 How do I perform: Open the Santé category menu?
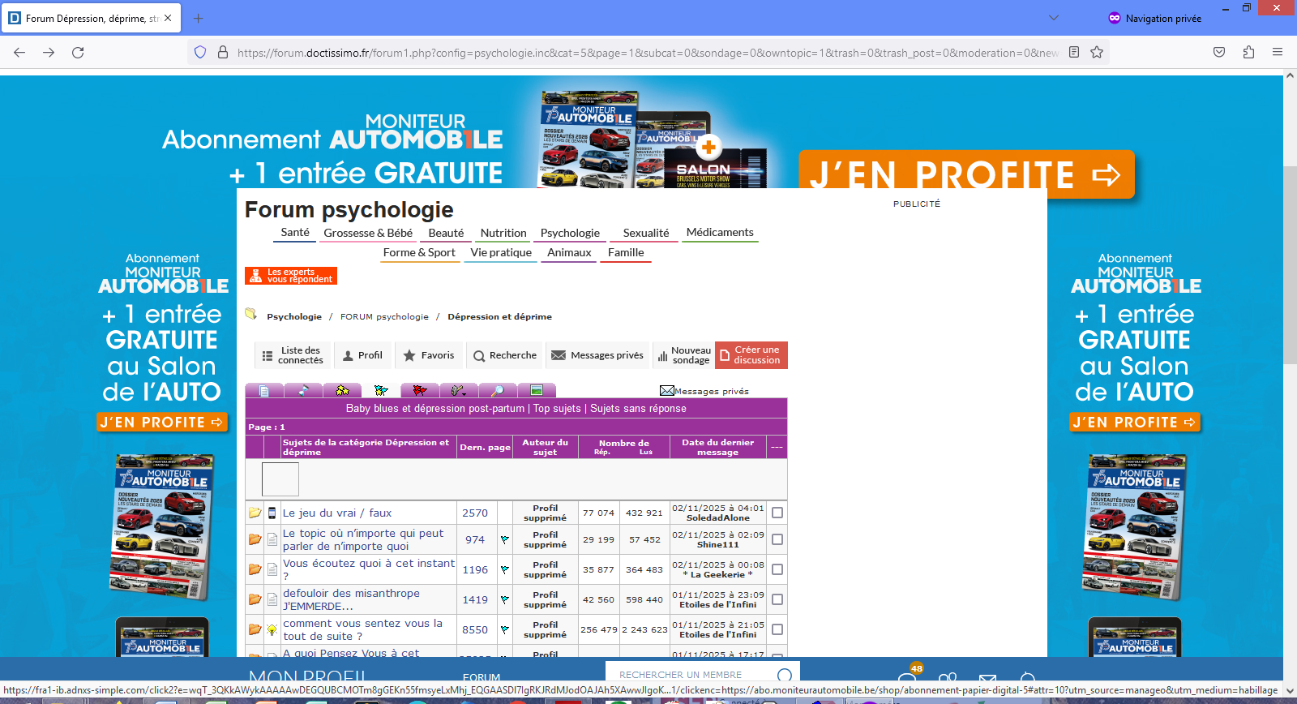(295, 232)
